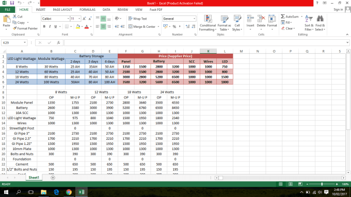Click the Increase Indent icon

(x=122, y=27)
